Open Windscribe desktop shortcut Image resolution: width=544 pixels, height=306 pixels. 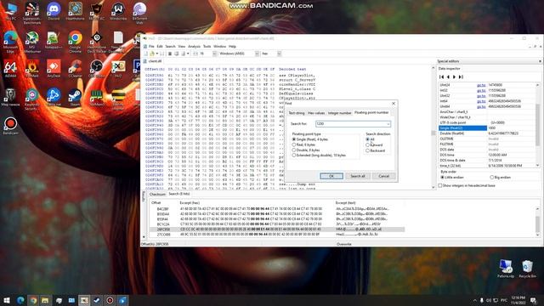(118, 11)
